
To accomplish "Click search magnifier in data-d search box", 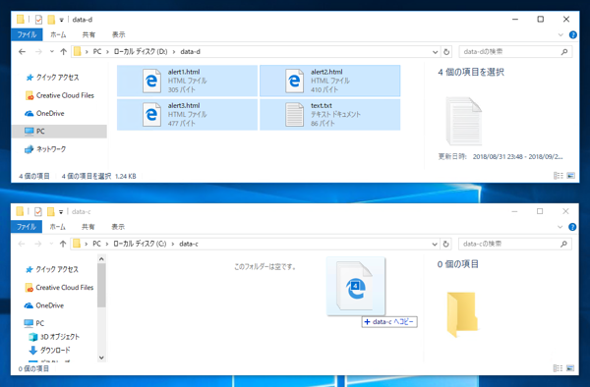I will tap(564, 52).
